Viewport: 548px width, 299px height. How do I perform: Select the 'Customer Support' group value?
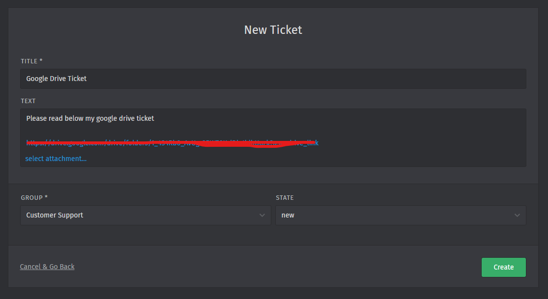55,216
